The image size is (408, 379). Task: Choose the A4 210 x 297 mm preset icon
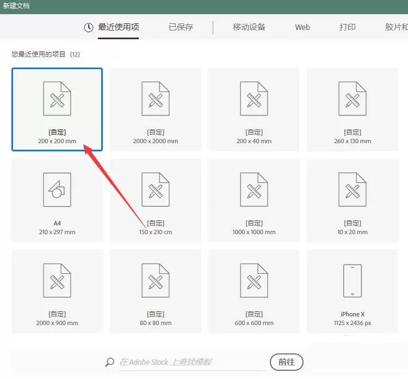tap(57, 189)
